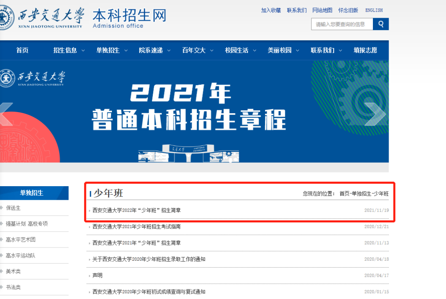Select 高水平运动队 in sidebar
The image size is (446, 299).
pyautogui.click(x=21, y=256)
